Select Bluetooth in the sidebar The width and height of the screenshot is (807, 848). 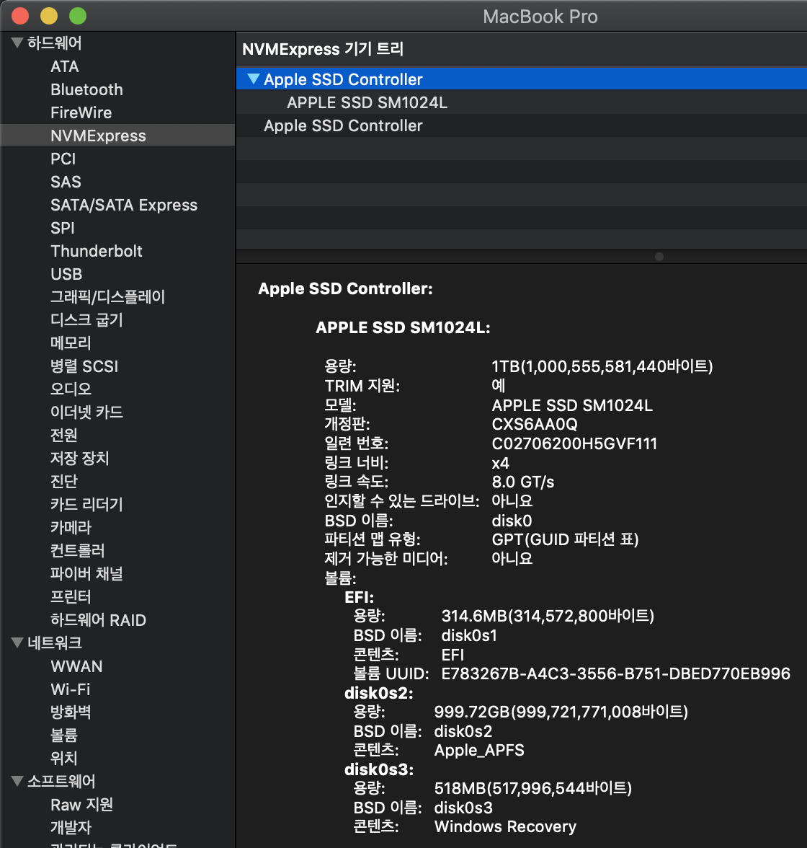[x=86, y=89]
